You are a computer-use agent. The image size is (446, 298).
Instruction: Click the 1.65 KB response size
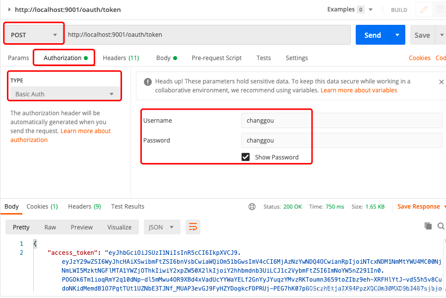[x=375, y=207]
